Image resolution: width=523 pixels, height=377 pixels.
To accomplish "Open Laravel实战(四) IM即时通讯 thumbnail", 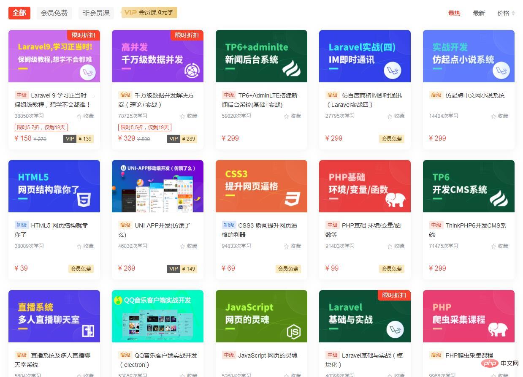I will tap(365, 56).
